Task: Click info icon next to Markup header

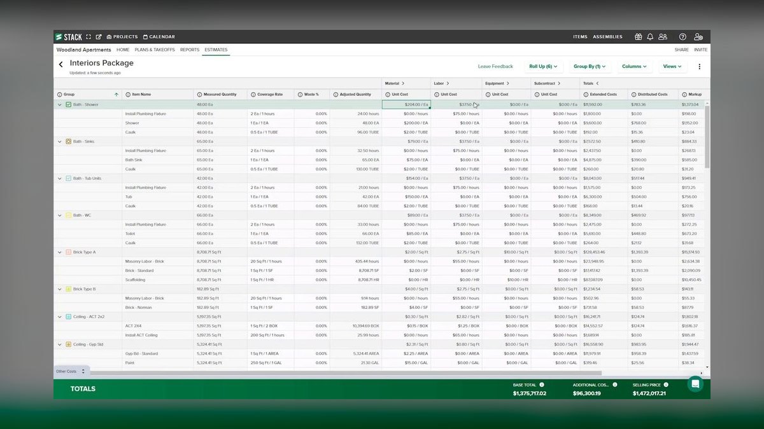Action: pyautogui.click(x=683, y=94)
